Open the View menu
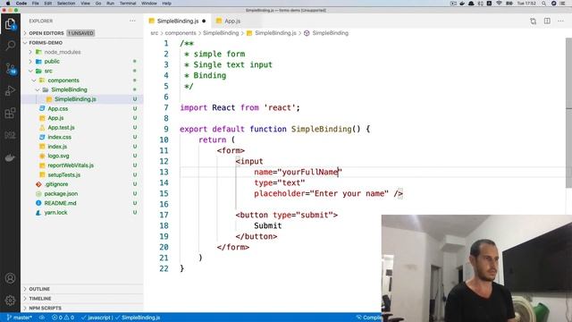 (86, 4)
